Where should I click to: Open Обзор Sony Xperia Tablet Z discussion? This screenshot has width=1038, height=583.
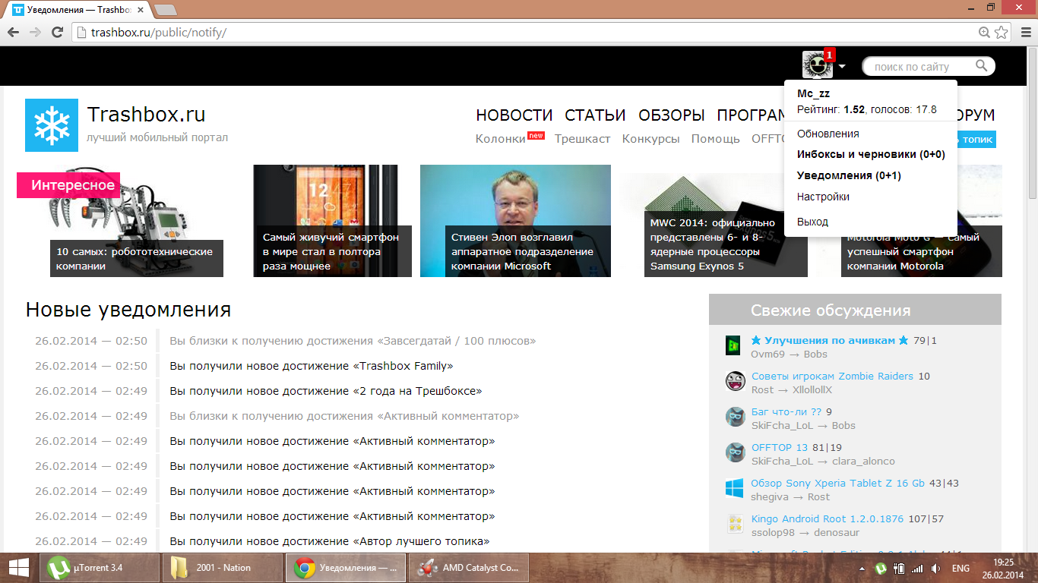coord(838,483)
